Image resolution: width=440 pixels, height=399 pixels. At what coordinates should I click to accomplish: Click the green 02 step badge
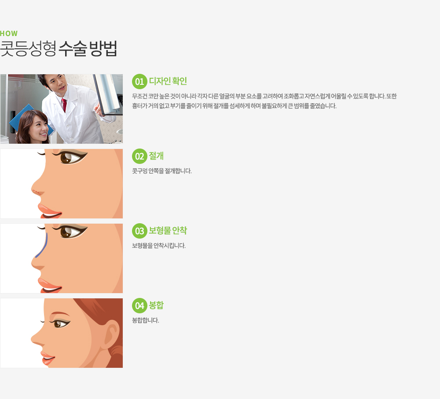[139, 156]
